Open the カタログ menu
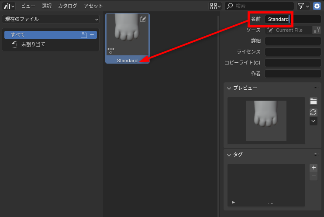The width and height of the screenshot is (324, 217). (x=67, y=6)
